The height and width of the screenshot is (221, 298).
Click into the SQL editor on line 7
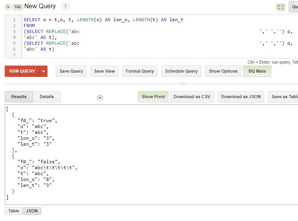click(x=160, y=55)
